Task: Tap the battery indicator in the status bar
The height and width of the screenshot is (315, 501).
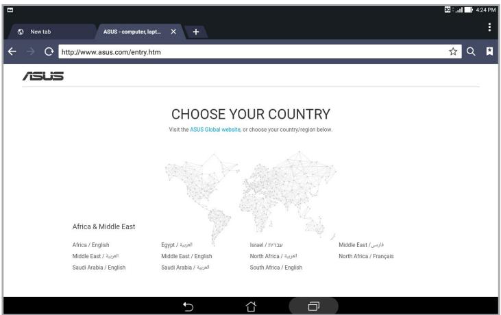Action: pyautogui.click(x=468, y=10)
